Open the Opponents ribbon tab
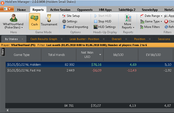This screenshot has height=113, width=174. pos(85,10)
